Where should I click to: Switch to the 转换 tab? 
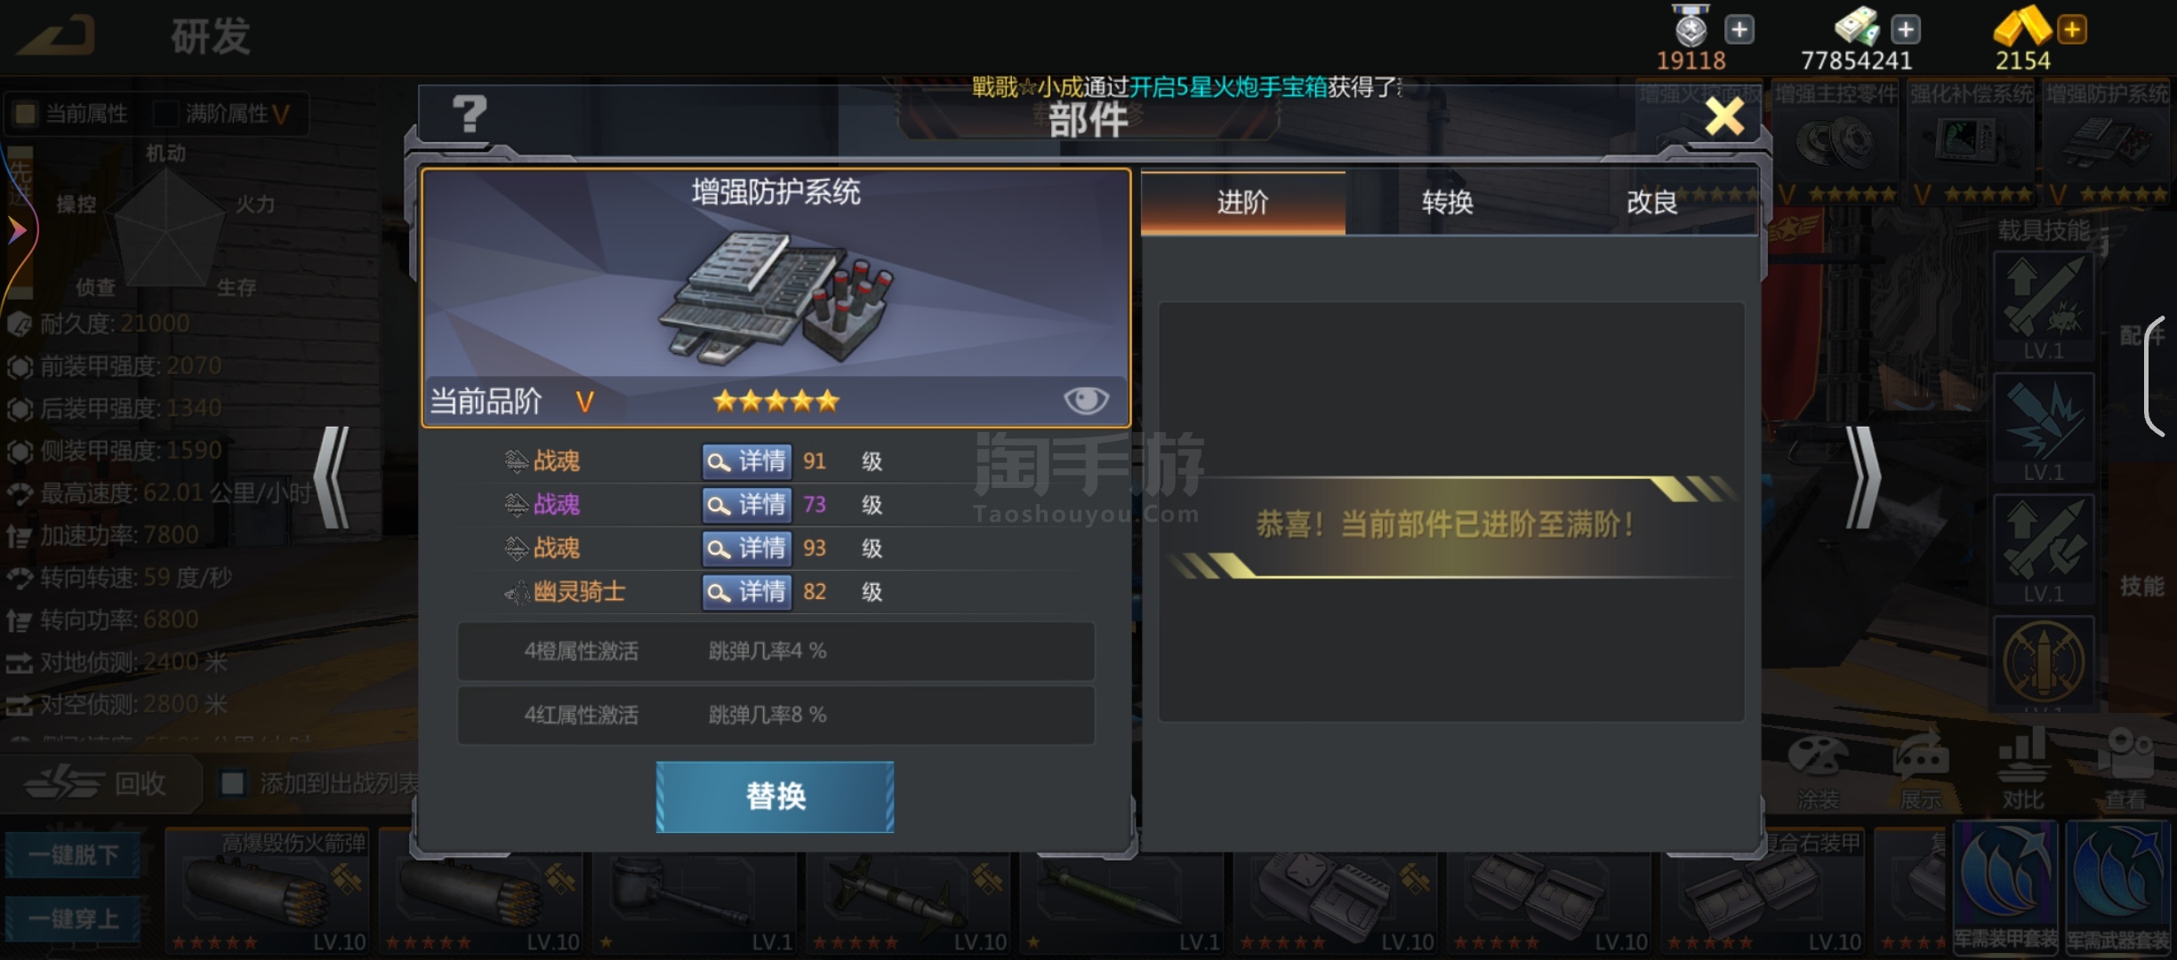(x=1447, y=203)
